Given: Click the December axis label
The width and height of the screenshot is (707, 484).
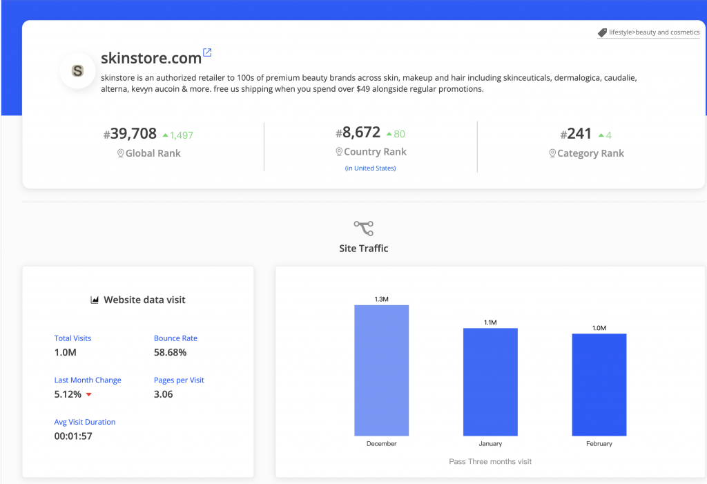Looking at the screenshot, I should click(x=381, y=444).
